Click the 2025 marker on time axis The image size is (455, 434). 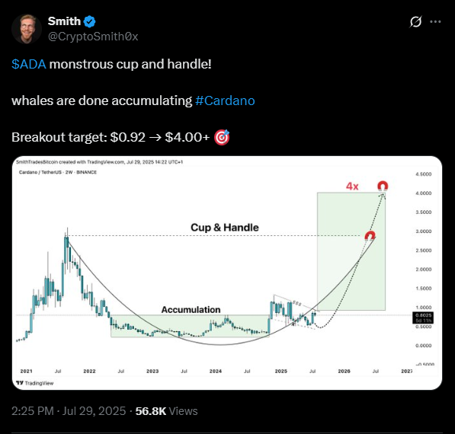[281, 371]
